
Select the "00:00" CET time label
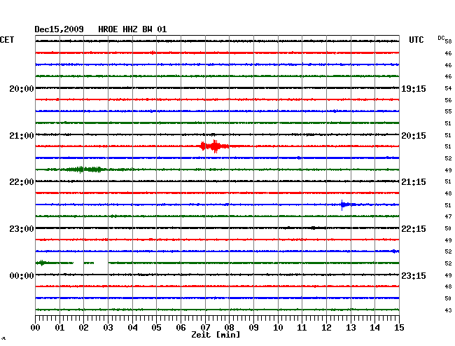pos(22,275)
